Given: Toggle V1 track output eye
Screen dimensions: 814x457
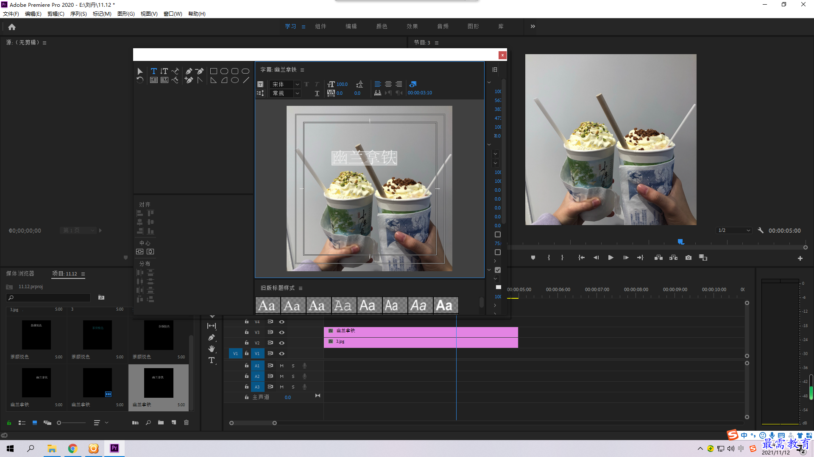Looking at the screenshot, I should 282,354.
